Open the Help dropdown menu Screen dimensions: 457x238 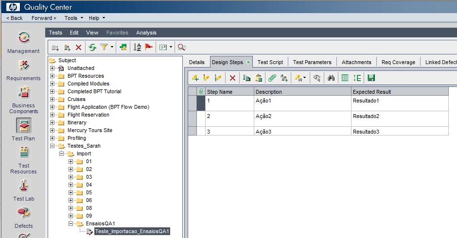point(97,18)
